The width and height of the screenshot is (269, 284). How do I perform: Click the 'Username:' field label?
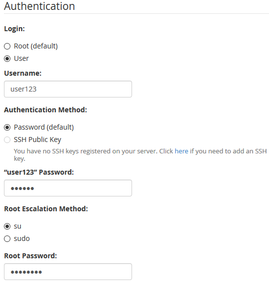(x=23, y=73)
